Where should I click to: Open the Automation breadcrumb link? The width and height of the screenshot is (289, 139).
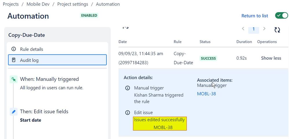point(108,4)
